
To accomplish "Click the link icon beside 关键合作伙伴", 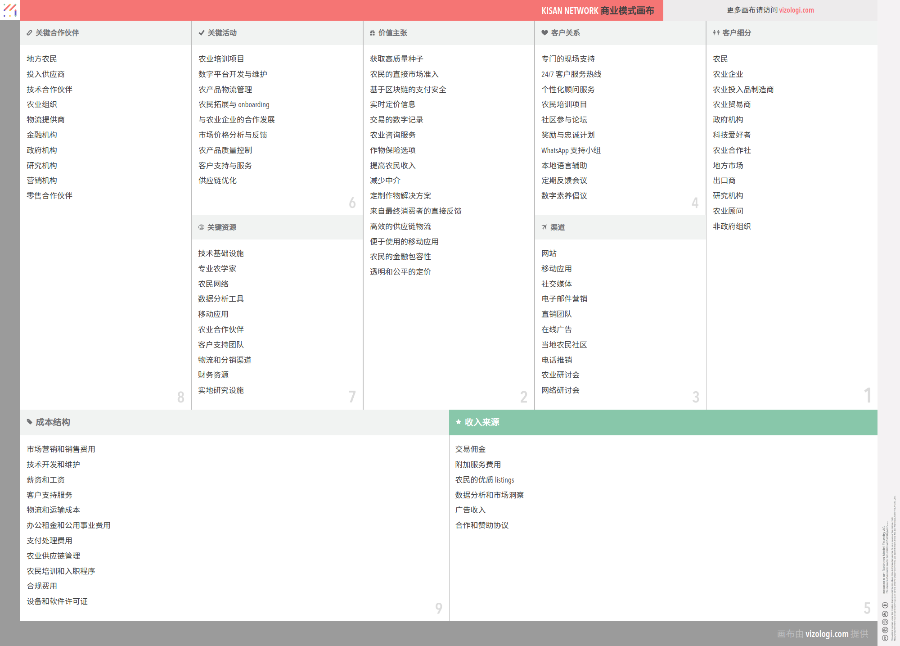I will coord(29,33).
